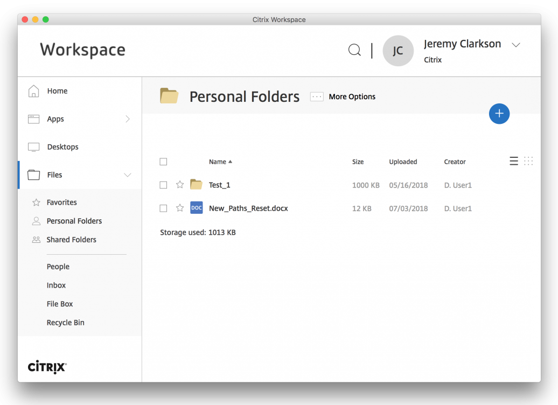Switch to grid view layout

528,161
